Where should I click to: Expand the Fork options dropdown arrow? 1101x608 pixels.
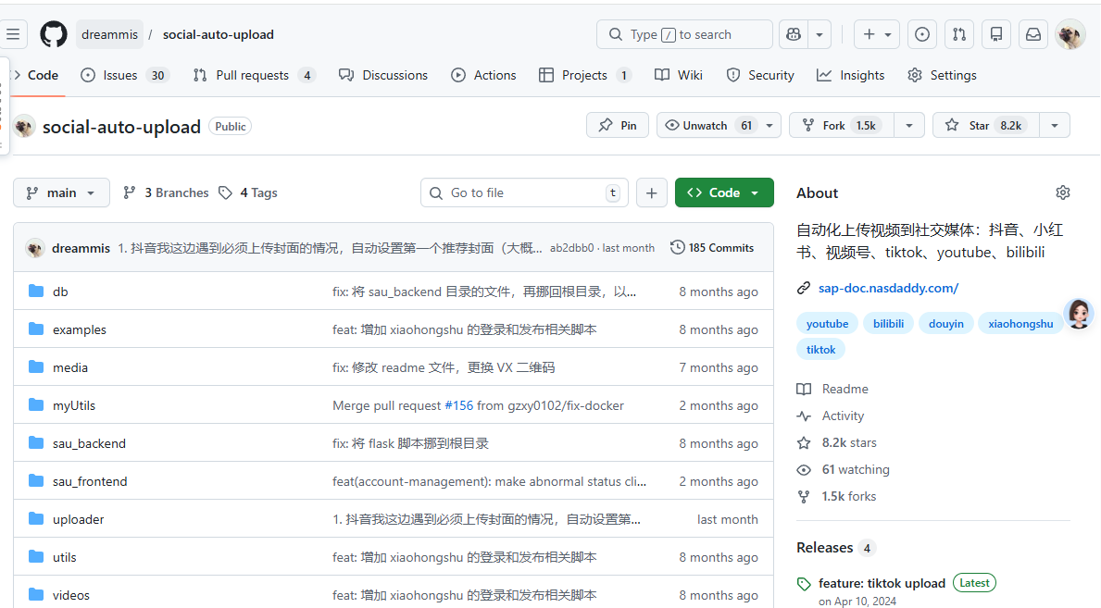tap(909, 125)
